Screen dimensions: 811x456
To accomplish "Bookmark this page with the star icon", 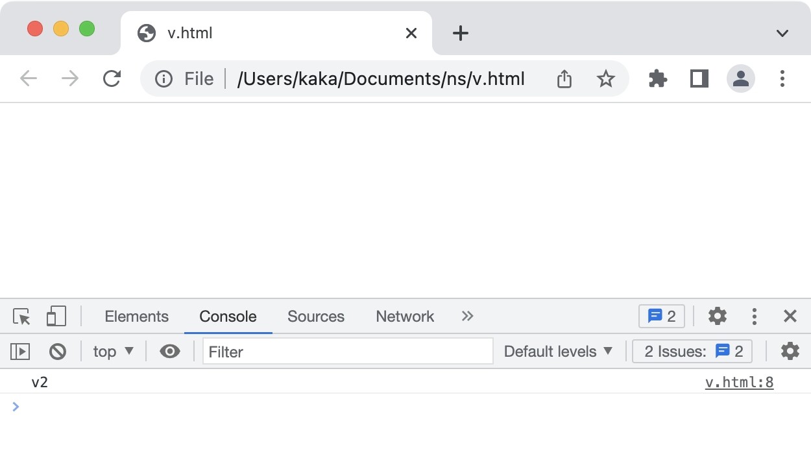I will tap(605, 79).
